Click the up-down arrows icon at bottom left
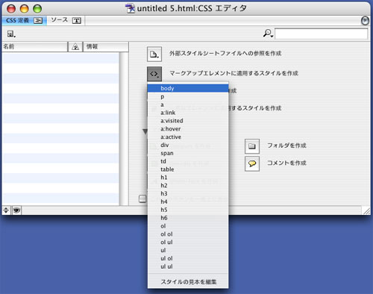 6,210
